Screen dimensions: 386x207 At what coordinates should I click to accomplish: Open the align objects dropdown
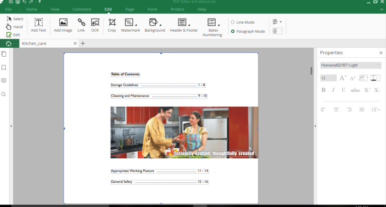[x=277, y=22]
